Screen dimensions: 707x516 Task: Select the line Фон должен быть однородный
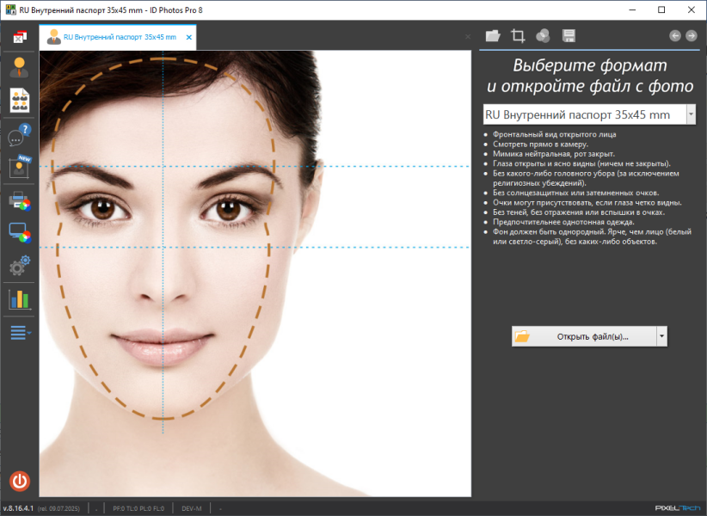coord(592,236)
